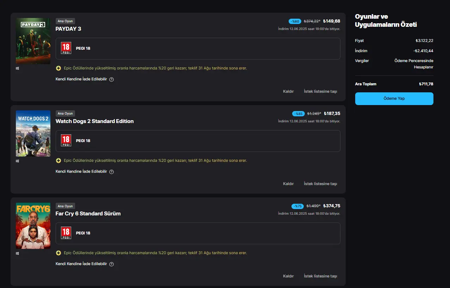Image resolution: width=450 pixels, height=288 pixels.
Task: Click the Epic Rewards coin icon under Far Cry 6
Action: coord(58,253)
